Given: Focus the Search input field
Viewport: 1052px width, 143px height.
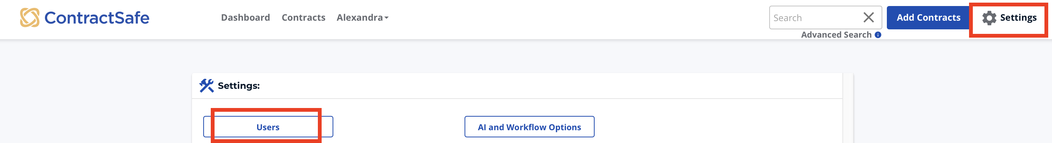Looking at the screenshot, I should click(x=816, y=18).
